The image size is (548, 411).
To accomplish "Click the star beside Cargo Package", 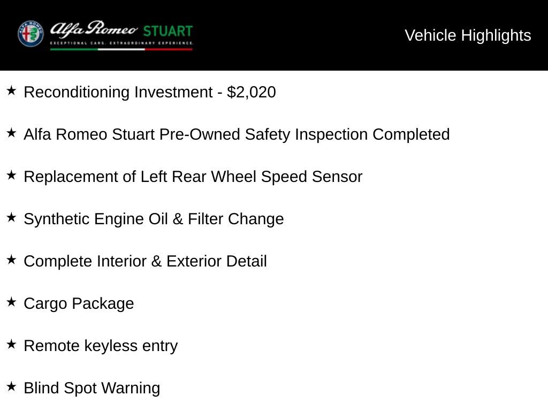I will click(x=12, y=302).
